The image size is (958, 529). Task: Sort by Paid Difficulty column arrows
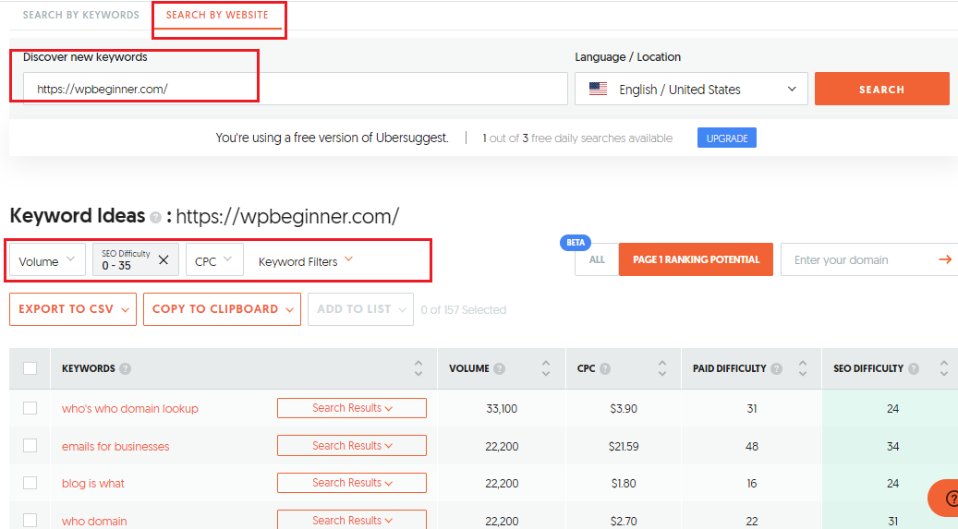tap(803, 367)
